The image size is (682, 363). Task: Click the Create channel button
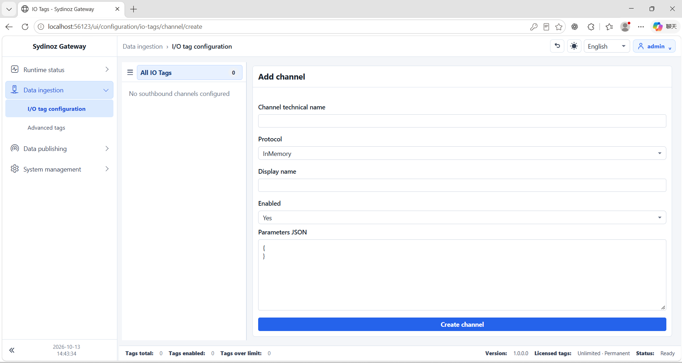(462, 324)
